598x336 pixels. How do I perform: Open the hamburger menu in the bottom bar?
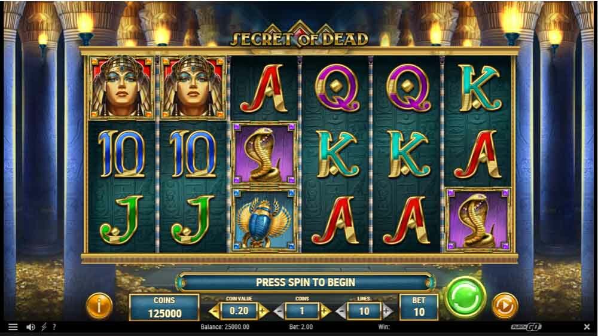point(13,327)
